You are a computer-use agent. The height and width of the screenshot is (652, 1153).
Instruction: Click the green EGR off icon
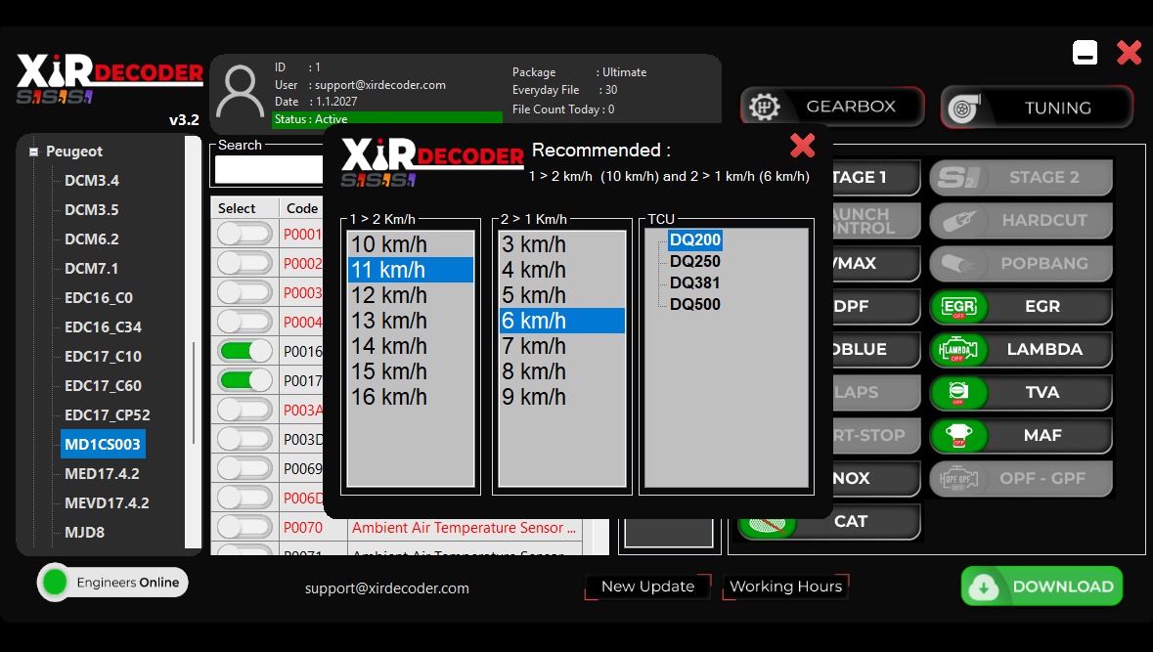pos(958,307)
